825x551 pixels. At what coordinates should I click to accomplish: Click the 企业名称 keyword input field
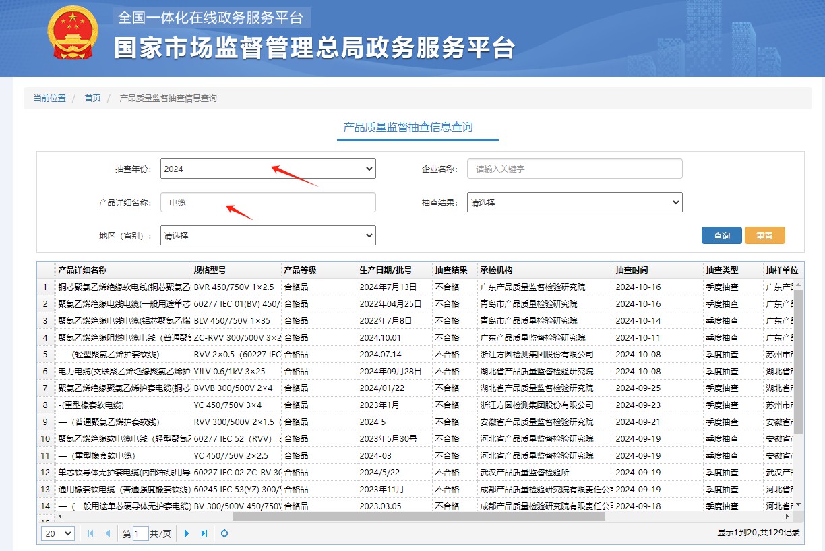tap(574, 169)
